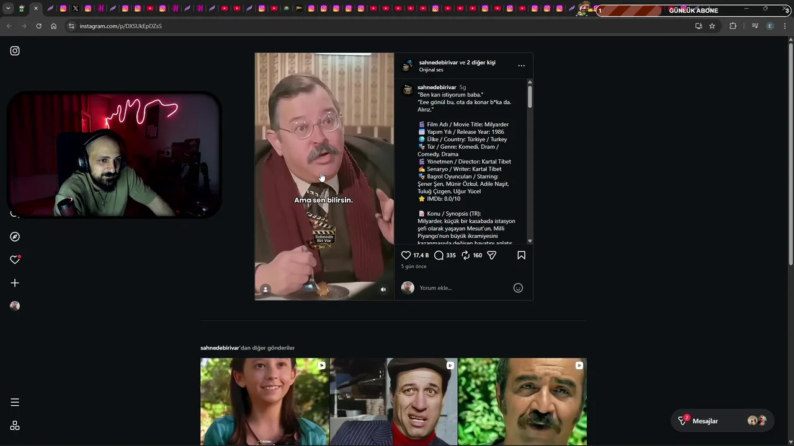Open the Chrome three-dot menu

point(785,26)
